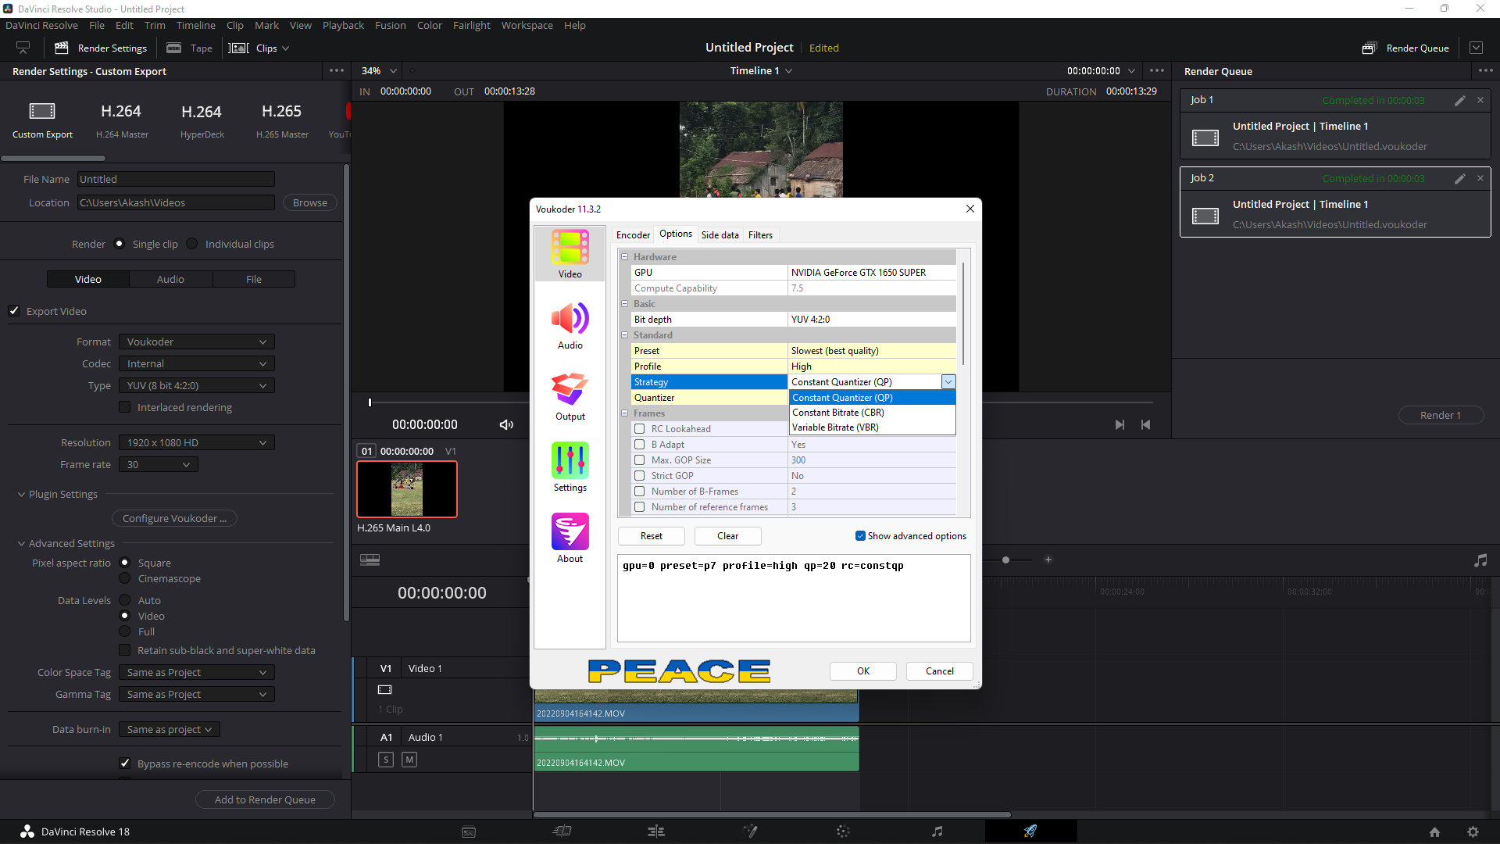Switch to Audio export settings tab
This screenshot has width=1500, height=844.
pyautogui.click(x=170, y=280)
